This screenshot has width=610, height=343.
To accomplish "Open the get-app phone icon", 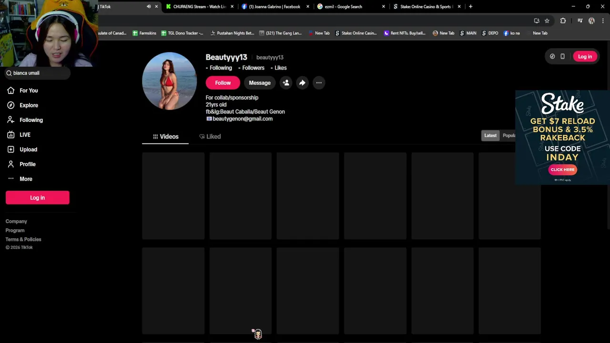I will (x=562, y=57).
